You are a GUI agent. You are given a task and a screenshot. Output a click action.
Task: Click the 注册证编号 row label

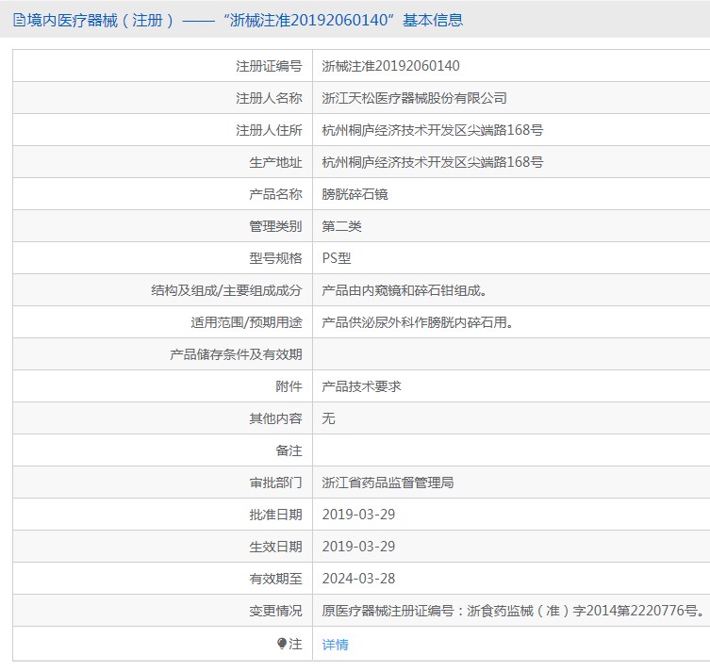point(269,66)
